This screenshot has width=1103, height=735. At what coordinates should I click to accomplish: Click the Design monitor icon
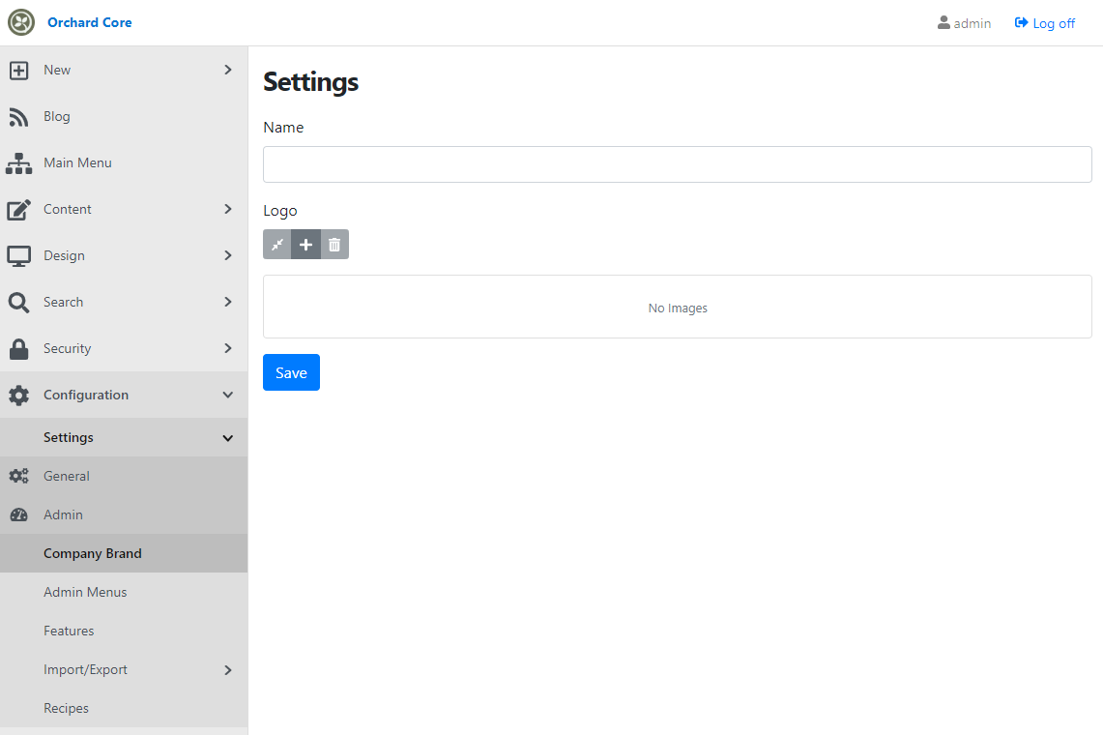(19, 256)
